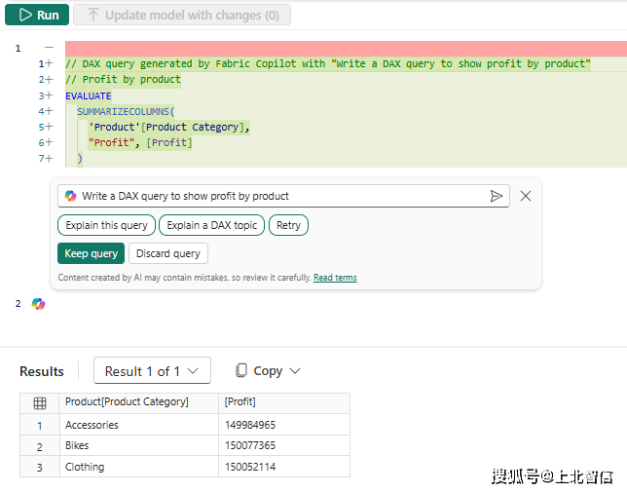Screen dimensions: 627x493
Task: Click the Results label
Action: (42, 372)
